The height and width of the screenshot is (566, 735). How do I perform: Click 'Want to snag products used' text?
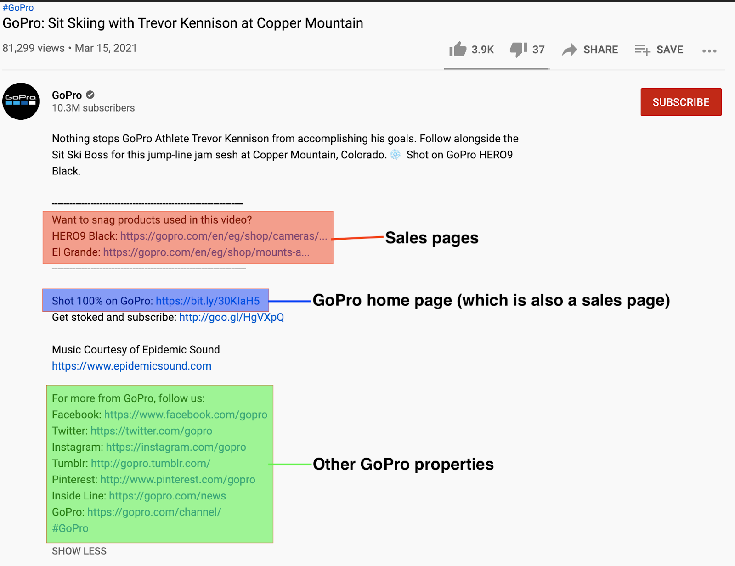coord(152,220)
